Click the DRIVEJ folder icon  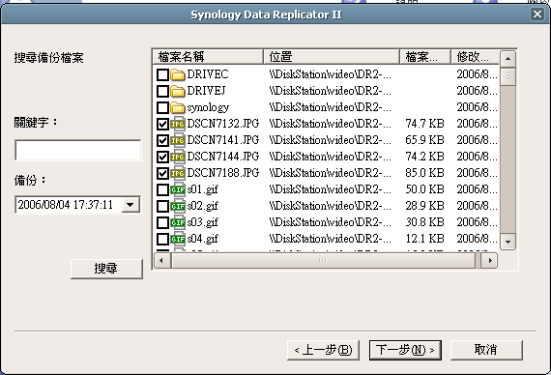[x=178, y=91]
